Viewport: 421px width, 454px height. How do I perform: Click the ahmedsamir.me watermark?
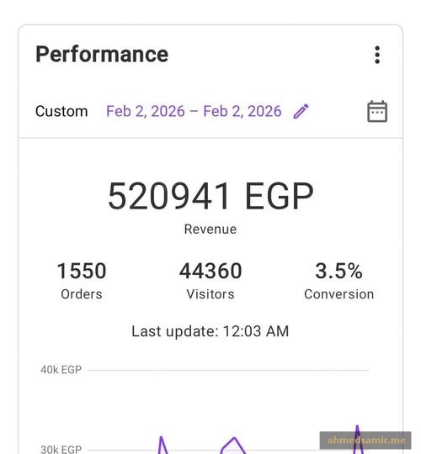pos(365,441)
